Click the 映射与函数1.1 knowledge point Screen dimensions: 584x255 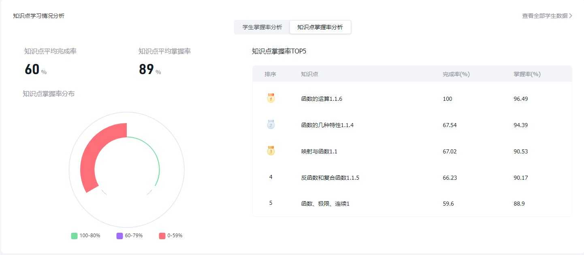point(319,151)
